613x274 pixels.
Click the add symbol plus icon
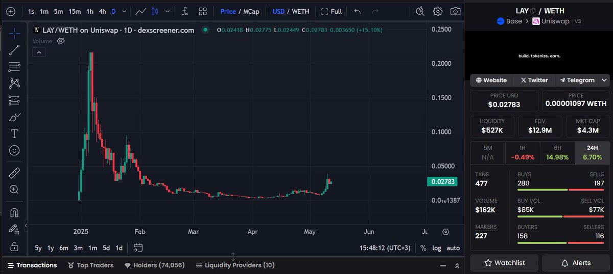(x=11, y=11)
